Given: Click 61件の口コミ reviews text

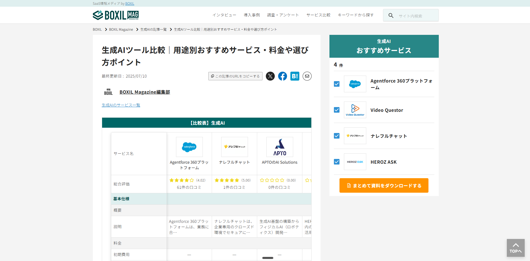Looking at the screenshot, I should (x=189, y=187).
